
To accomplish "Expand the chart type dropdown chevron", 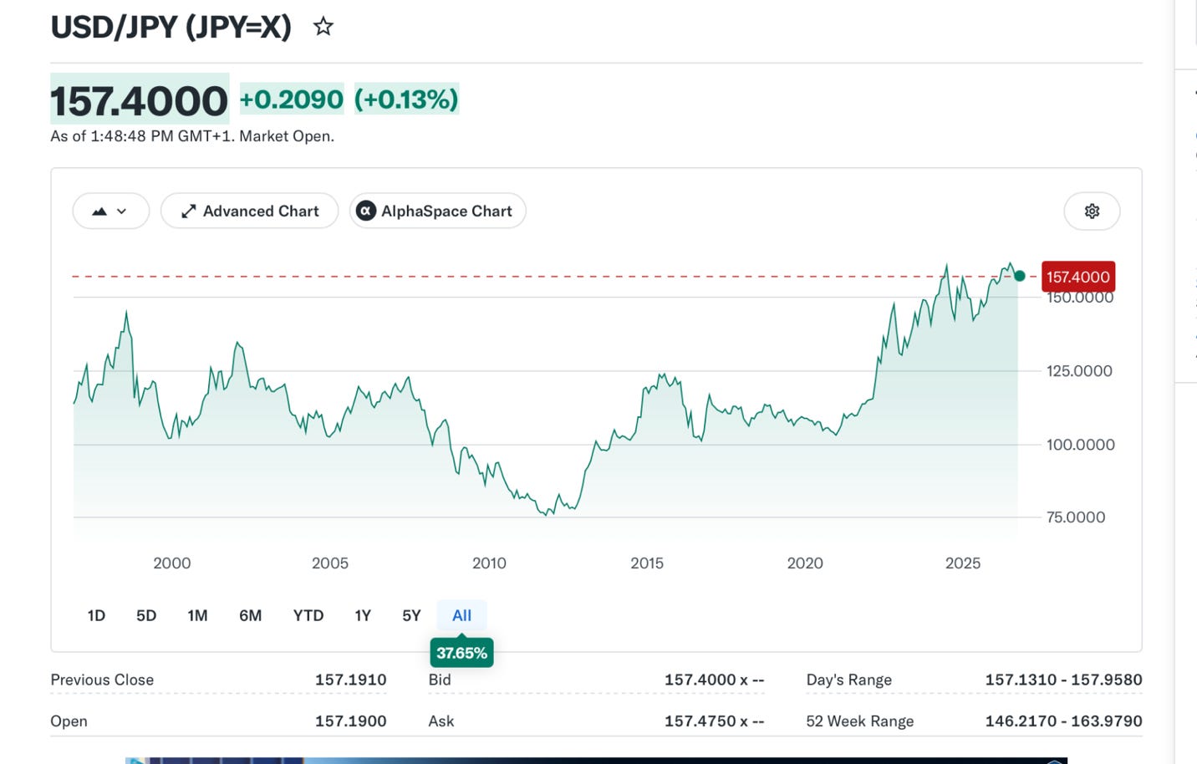I will tap(122, 211).
